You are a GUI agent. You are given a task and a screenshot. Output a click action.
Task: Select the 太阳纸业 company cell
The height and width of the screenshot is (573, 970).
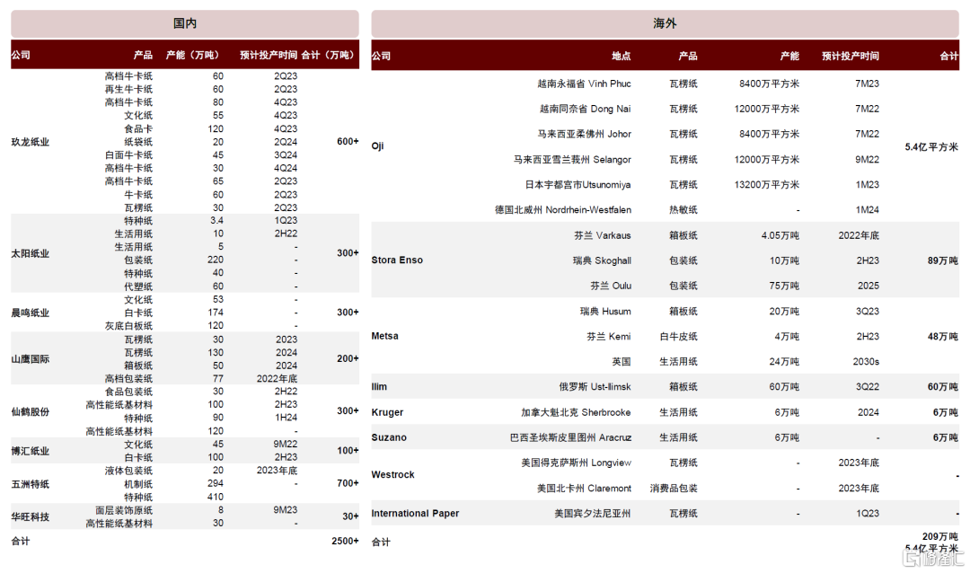(x=31, y=253)
